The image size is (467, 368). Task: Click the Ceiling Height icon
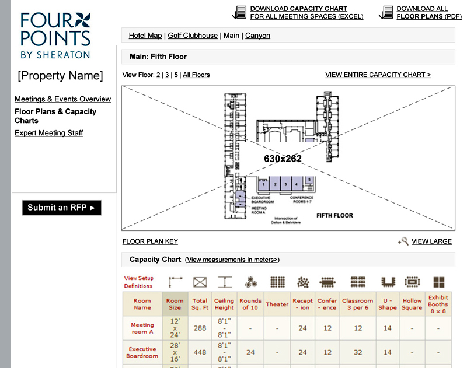pos(224,282)
